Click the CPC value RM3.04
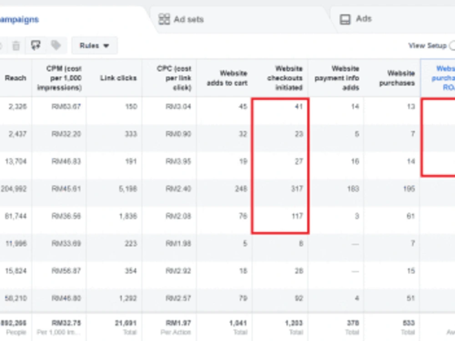 tap(178, 107)
